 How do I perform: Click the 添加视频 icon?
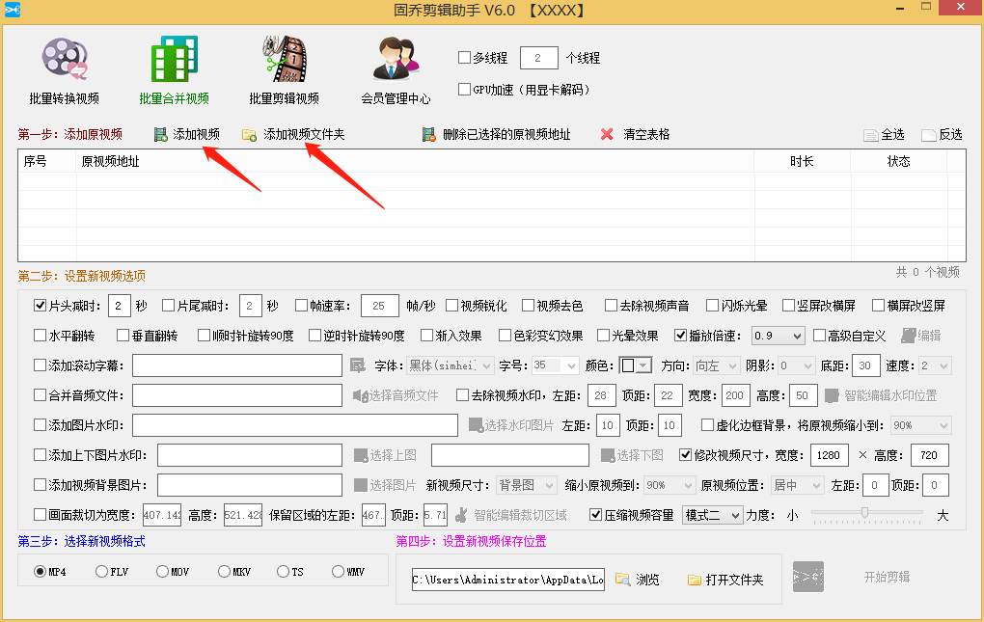click(x=161, y=134)
